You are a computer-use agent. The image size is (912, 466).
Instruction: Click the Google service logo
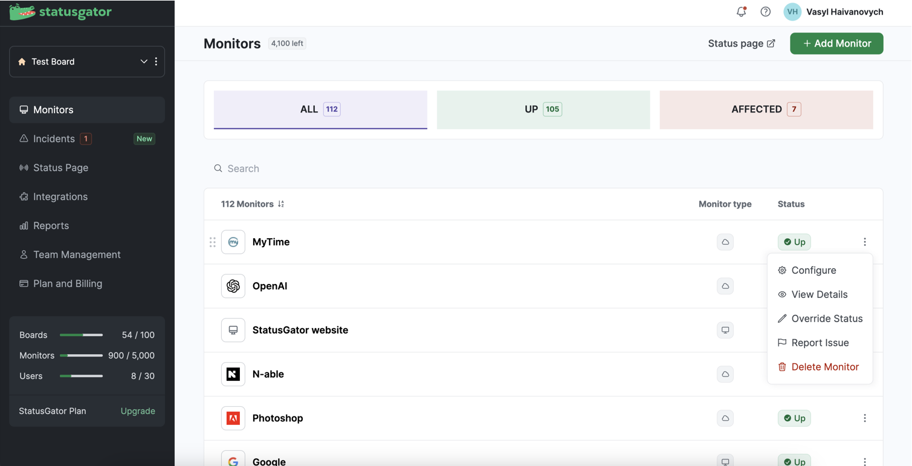233,458
